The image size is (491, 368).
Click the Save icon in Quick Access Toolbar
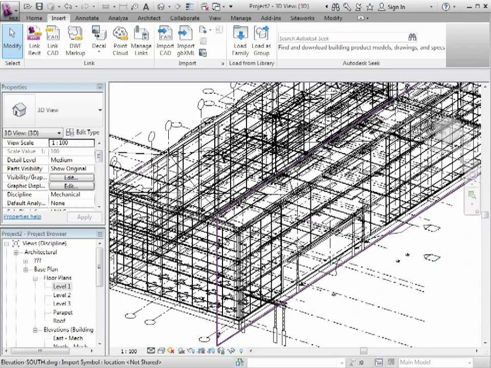[x=39, y=7]
